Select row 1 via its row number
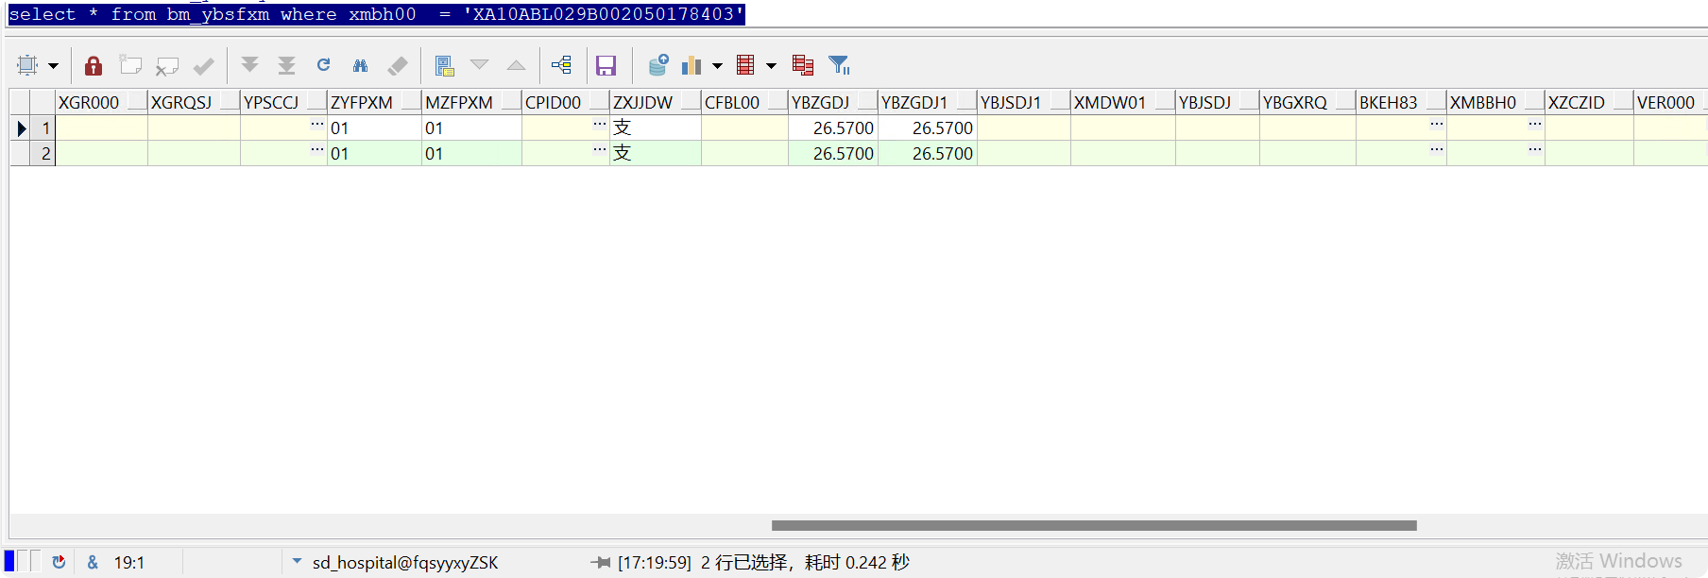This screenshot has width=1708, height=578. [x=43, y=127]
